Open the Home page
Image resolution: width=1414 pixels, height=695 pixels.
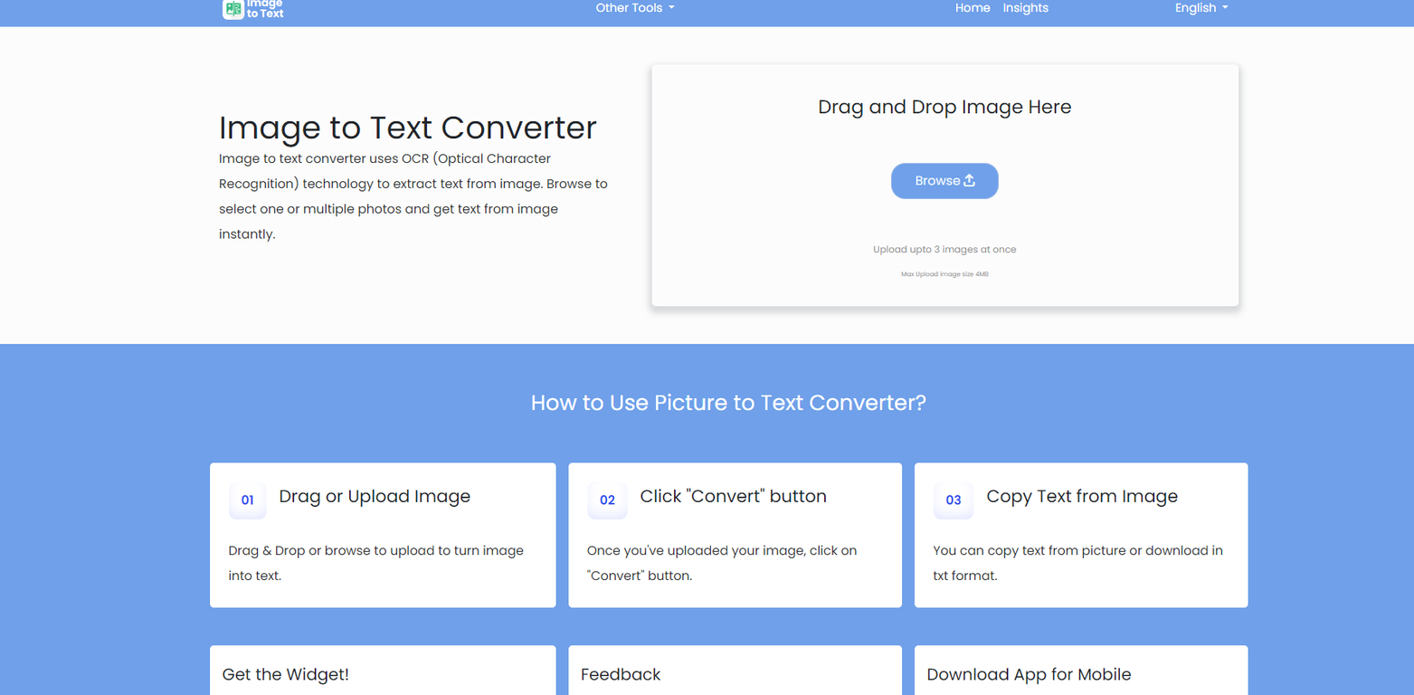pyautogui.click(x=973, y=7)
